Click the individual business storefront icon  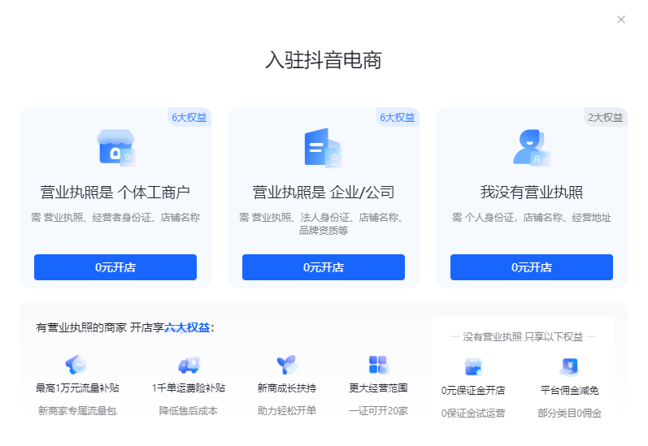click(x=115, y=148)
